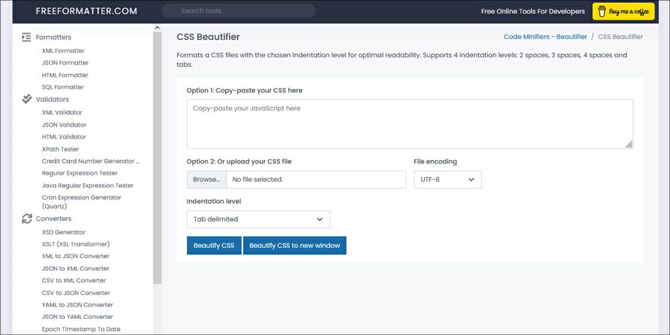
Task: Open XML to JSON Converter link
Action: pyautogui.click(x=76, y=256)
